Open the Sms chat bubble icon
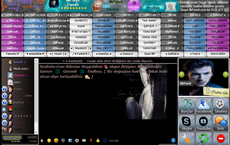Image resolution: width=230 pixels, height=145 pixels. click(221, 123)
